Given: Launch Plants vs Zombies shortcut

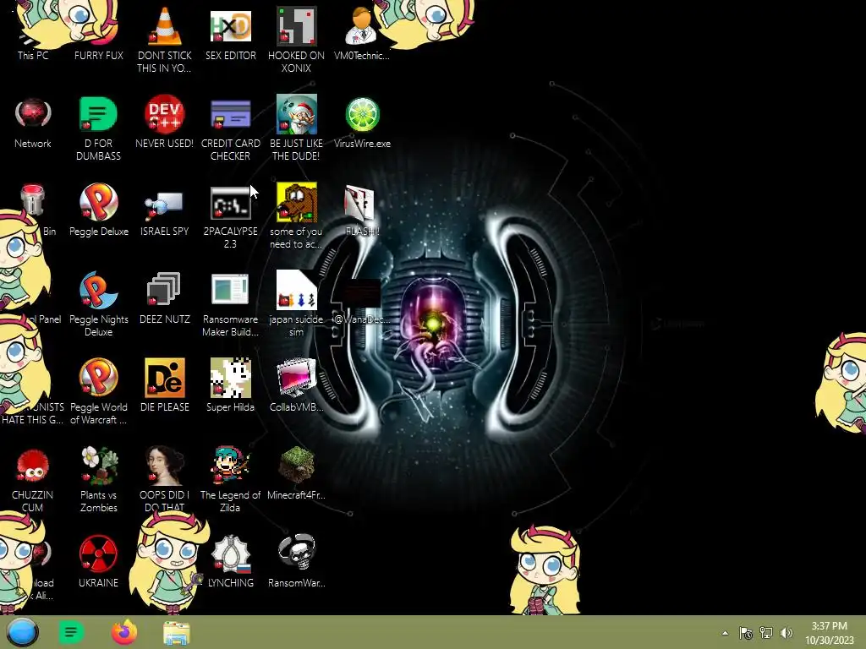Looking at the screenshot, I should pos(99,479).
